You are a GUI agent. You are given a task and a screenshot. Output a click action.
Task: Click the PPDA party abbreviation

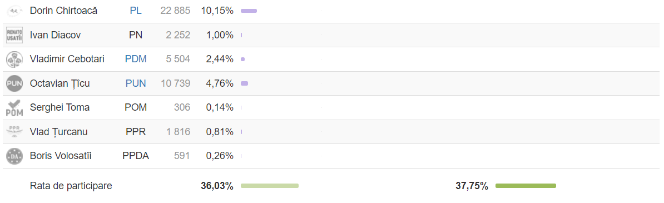coord(136,156)
